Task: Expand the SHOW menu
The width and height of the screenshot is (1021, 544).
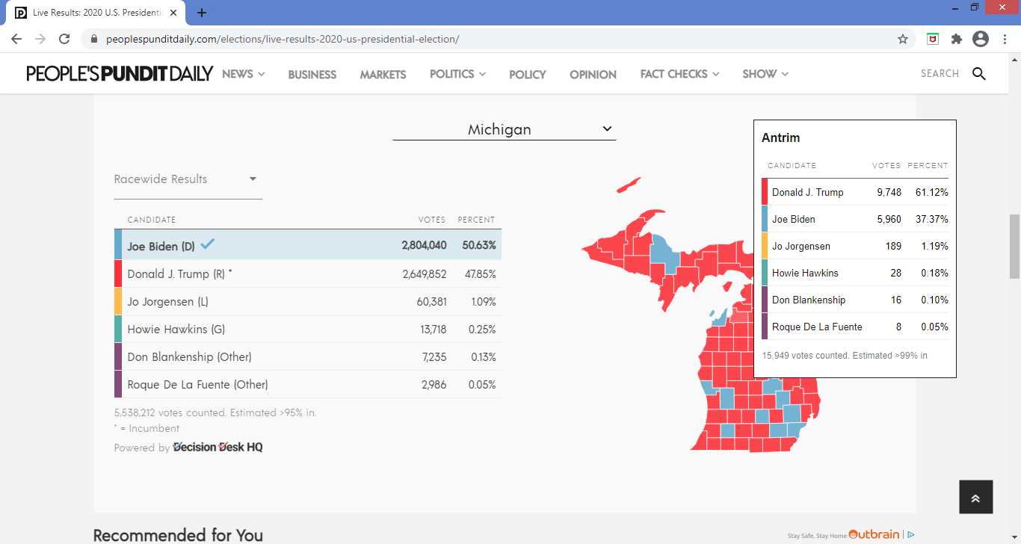Action: tap(765, 74)
